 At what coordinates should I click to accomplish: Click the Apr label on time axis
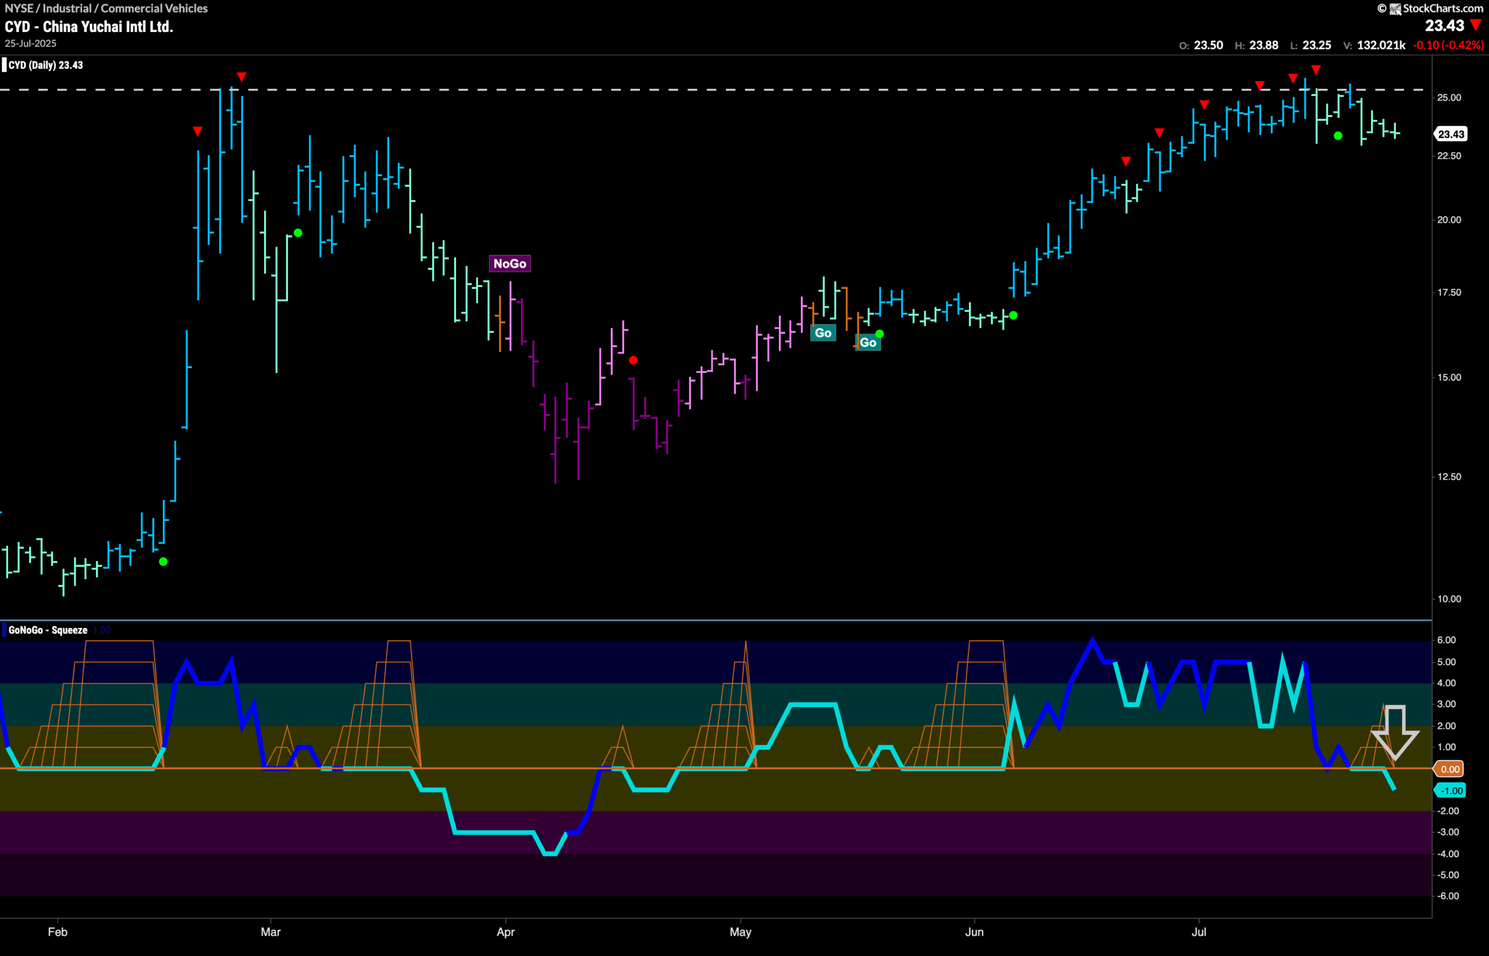505,932
